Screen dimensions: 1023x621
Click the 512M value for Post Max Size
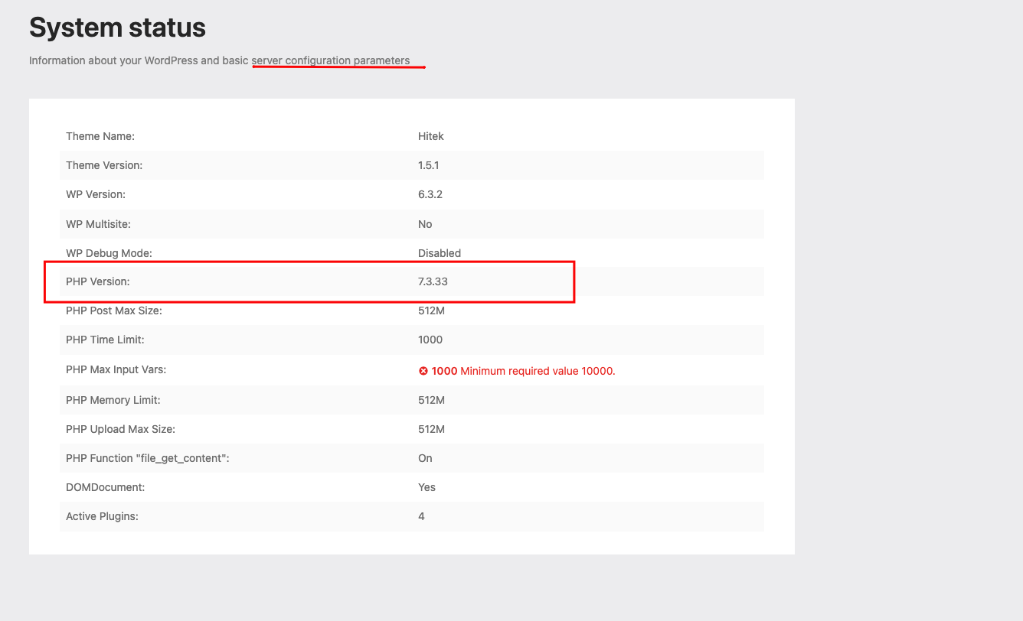(431, 310)
